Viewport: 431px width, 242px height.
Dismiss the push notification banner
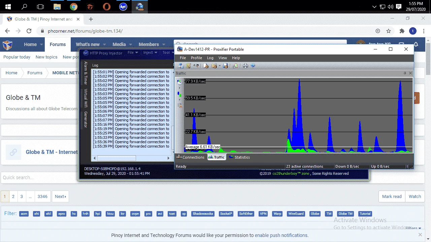[x=420, y=235]
